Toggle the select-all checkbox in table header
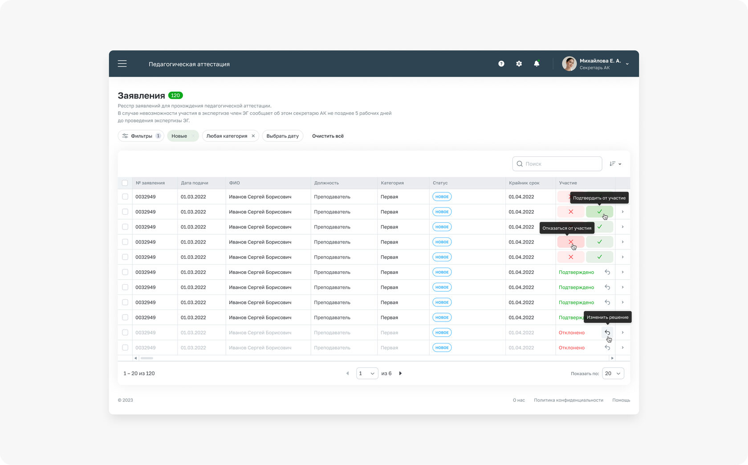 pos(125,183)
